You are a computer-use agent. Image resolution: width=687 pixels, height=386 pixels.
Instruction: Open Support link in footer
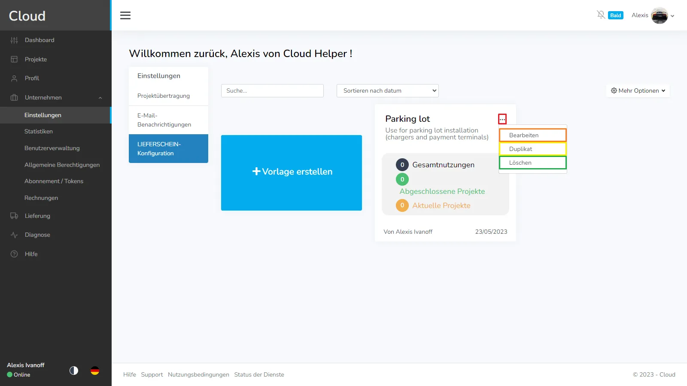[152, 374]
